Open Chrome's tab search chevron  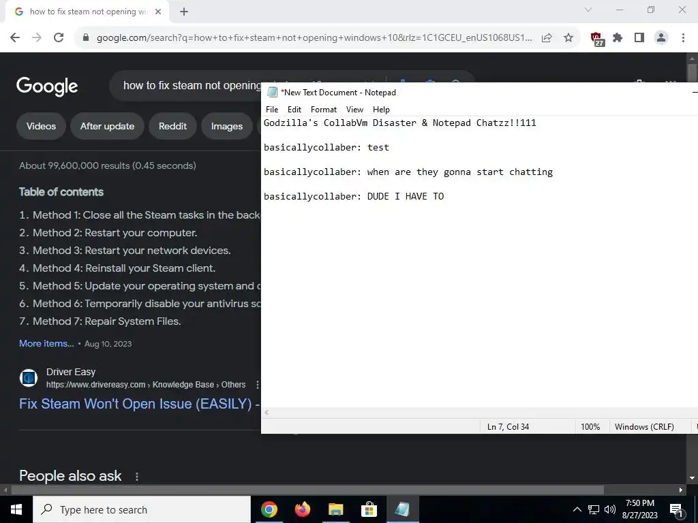pos(588,10)
